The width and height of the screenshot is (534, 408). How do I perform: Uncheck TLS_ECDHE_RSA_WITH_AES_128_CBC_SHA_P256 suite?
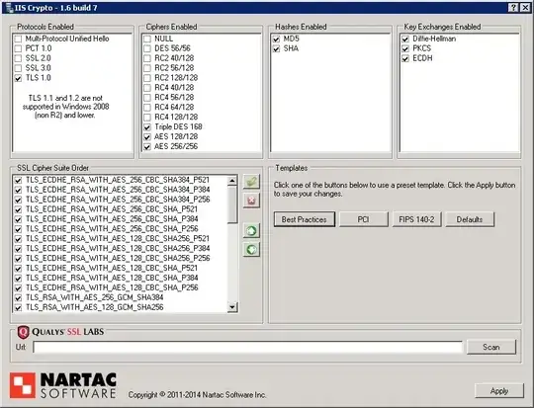coord(18,288)
